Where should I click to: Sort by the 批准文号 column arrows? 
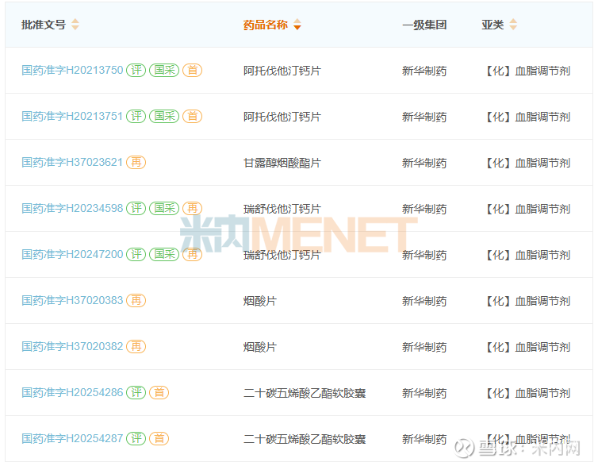[x=75, y=25]
